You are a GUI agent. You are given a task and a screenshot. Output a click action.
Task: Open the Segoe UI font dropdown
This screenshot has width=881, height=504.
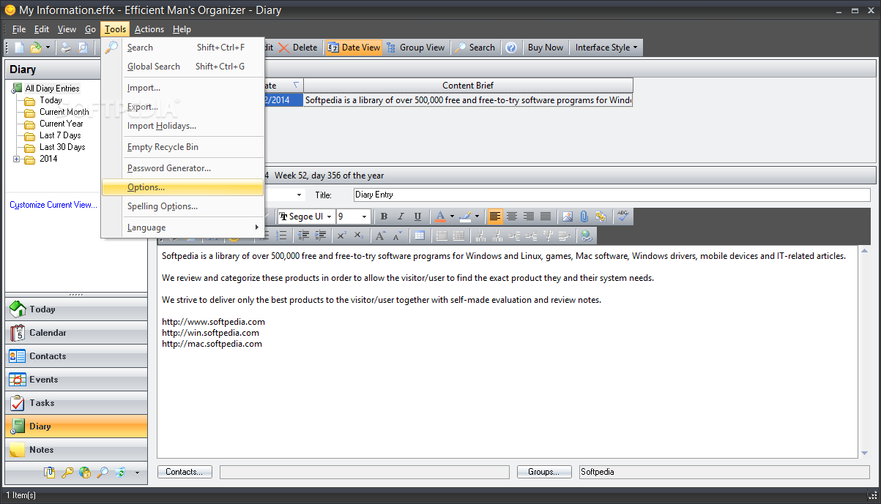pyautogui.click(x=330, y=217)
